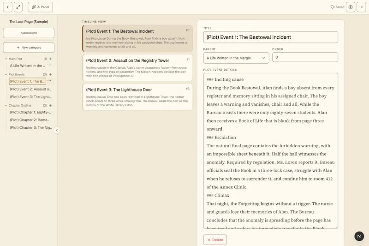The height and width of the screenshot is (246, 369).
Task: Select (Plot) Event 2: Assault in the sidebar
Action: pos(30,89)
